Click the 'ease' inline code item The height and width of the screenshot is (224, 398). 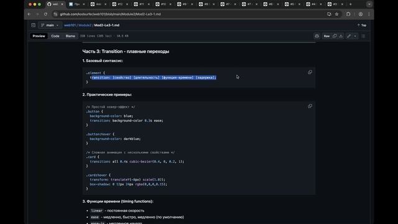coord(95,217)
